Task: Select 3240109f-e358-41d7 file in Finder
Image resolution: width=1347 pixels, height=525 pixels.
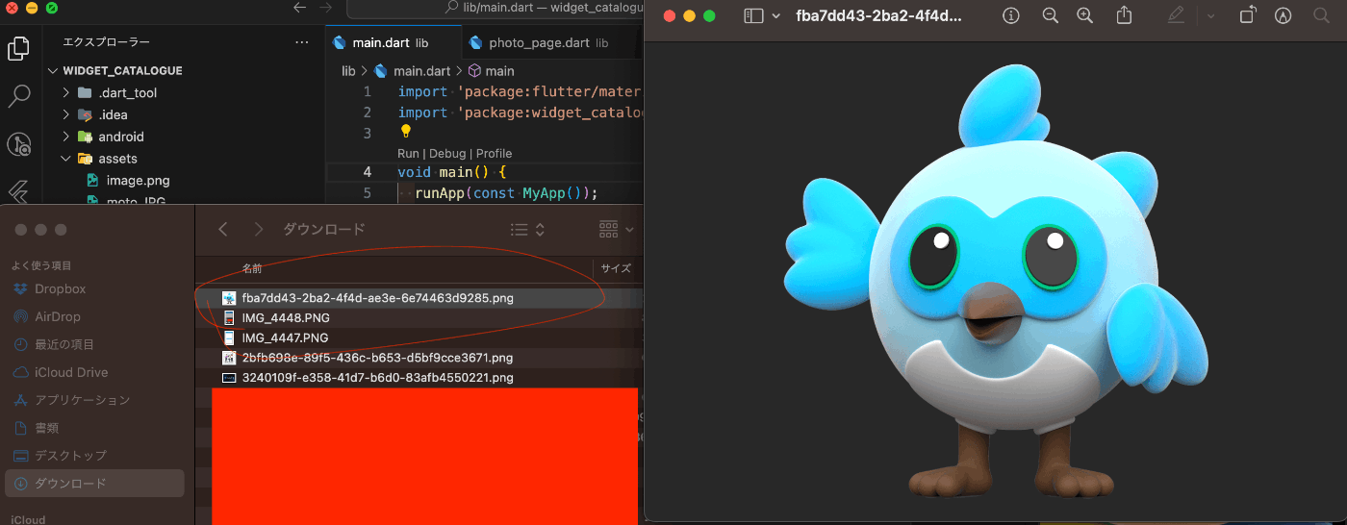Action: click(419, 378)
